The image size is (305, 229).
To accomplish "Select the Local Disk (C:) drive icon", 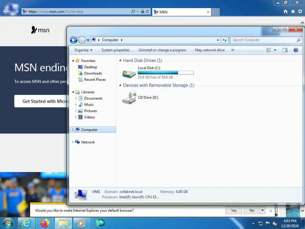I will [x=129, y=74].
